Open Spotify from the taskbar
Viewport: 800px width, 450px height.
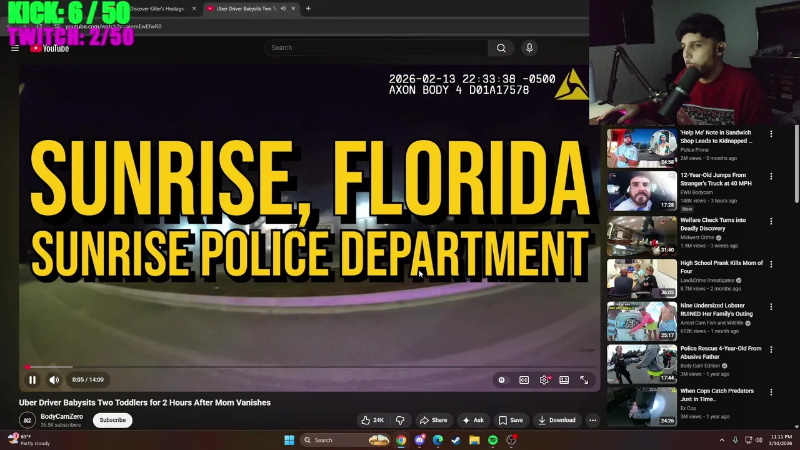tap(492, 440)
